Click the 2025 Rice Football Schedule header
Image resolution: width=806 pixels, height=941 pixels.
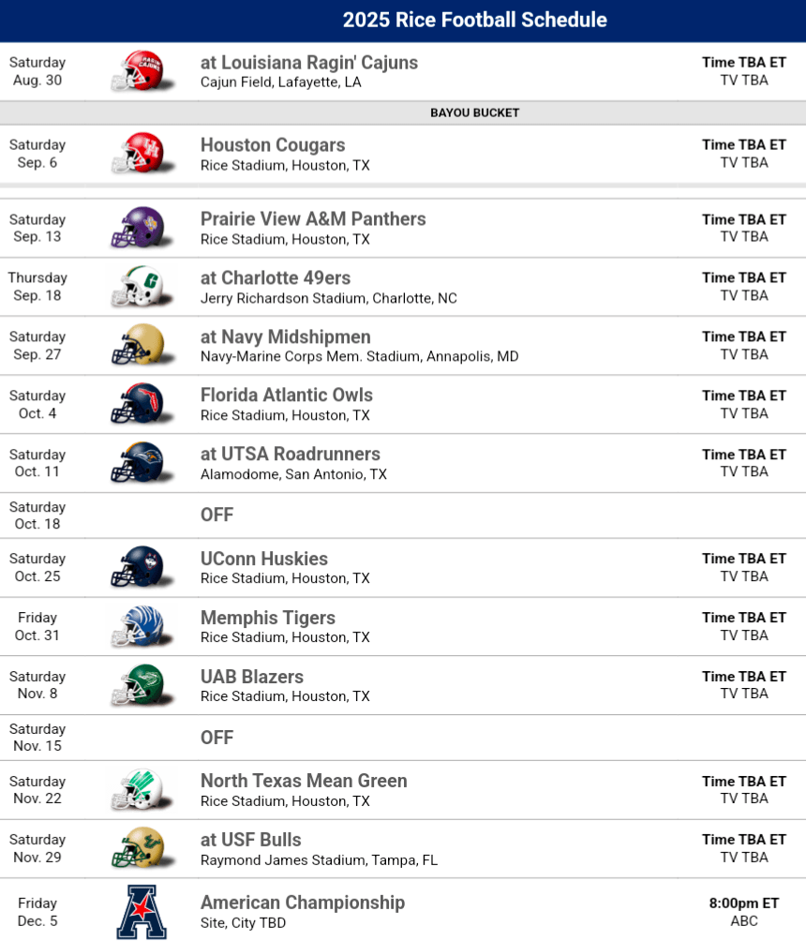point(474,20)
